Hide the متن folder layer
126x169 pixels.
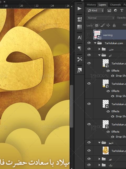89,49
